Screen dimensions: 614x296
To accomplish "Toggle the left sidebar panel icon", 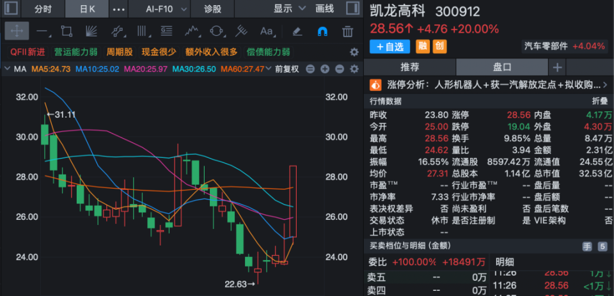I will point(11,8).
